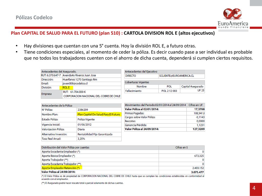The image size is (262, 196).
Task: Click the Primas Pagadas value 108,9413
Action: coord(199,113)
